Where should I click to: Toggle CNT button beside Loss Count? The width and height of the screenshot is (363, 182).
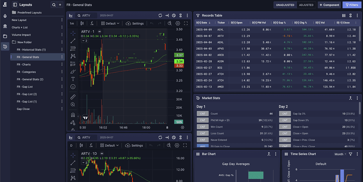(x=202, y=133)
